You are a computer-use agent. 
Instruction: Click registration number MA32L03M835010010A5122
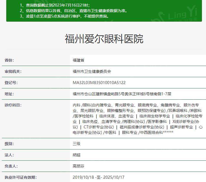(x=99, y=83)
